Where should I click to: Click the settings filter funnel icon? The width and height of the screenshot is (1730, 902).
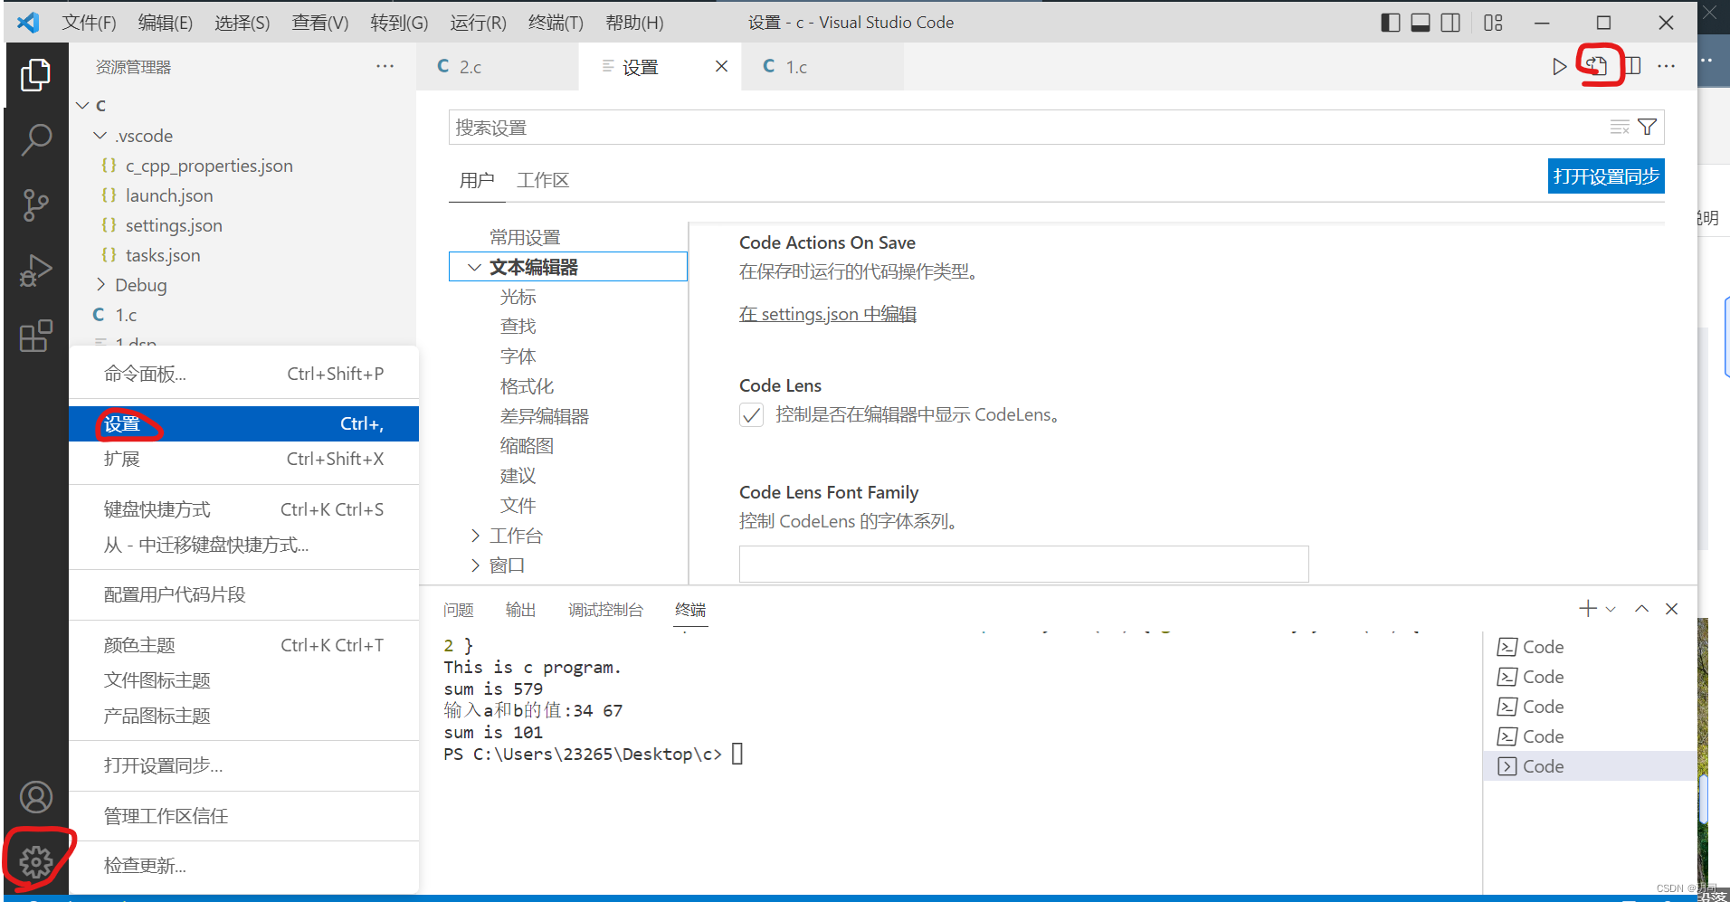[1648, 128]
